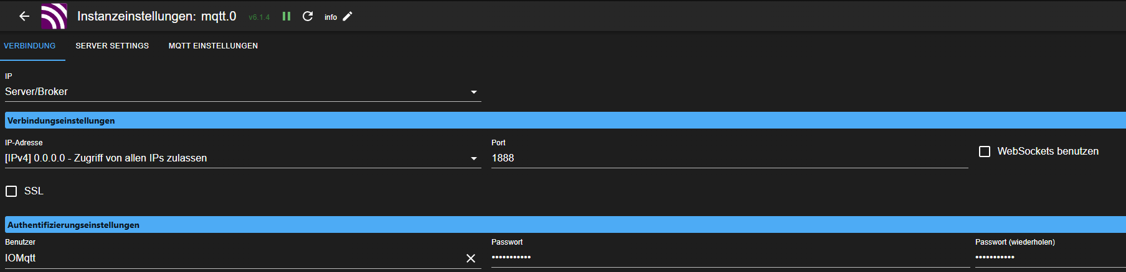Expand the IP-Adresse dropdown
Screen dimensions: 1126x272
tap(474, 158)
